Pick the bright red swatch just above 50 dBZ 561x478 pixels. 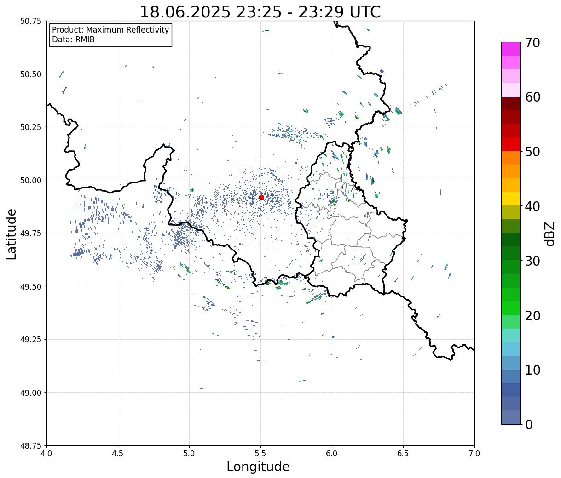point(511,144)
